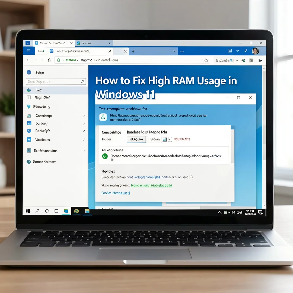Select the Bwo sidebar entry
The width and height of the screenshot is (293, 293).
point(56,90)
